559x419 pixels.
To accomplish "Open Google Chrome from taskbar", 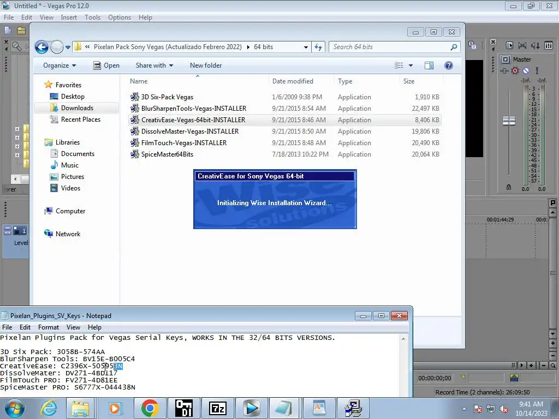I will click(150, 408).
